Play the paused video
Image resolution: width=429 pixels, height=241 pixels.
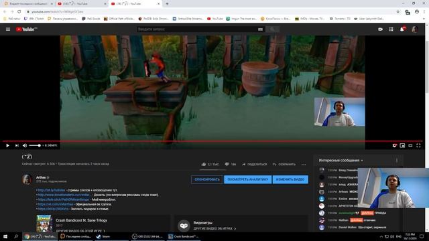[7, 146]
